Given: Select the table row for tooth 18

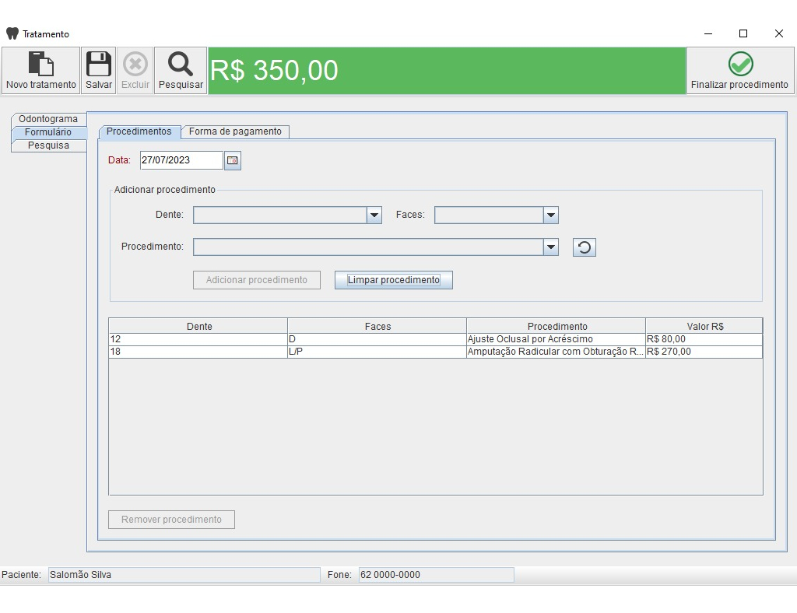Looking at the screenshot, I should point(436,352).
